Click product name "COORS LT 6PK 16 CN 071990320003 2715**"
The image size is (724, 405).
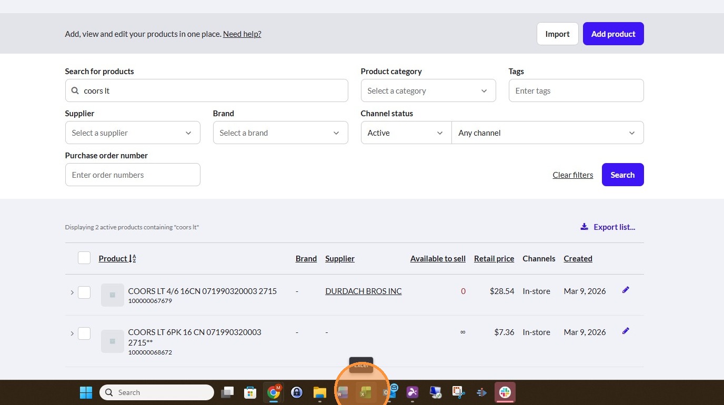pos(195,337)
